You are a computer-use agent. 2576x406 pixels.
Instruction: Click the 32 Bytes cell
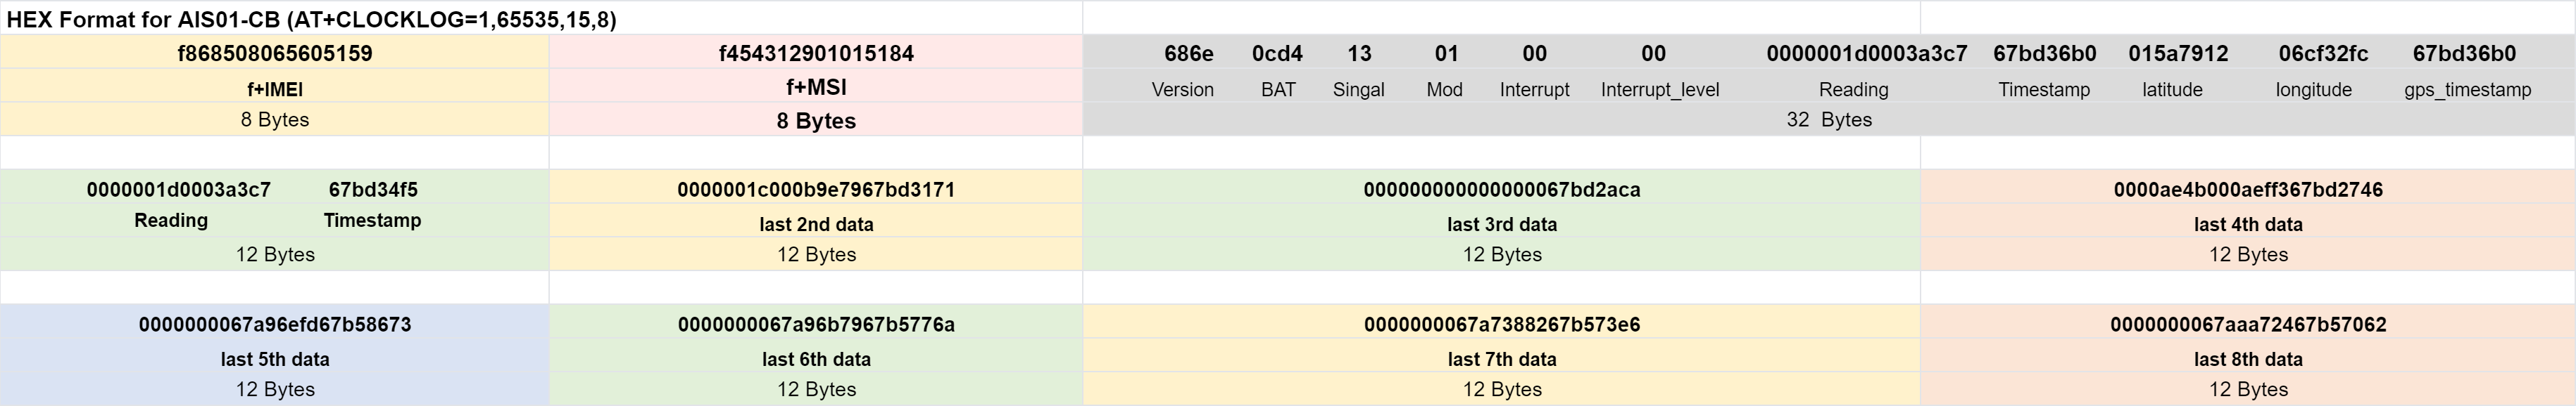click(x=1828, y=119)
